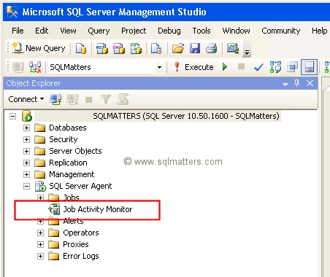This screenshot has height=277, width=330.
Task: Select the Operators tree item
Action: 81,233
